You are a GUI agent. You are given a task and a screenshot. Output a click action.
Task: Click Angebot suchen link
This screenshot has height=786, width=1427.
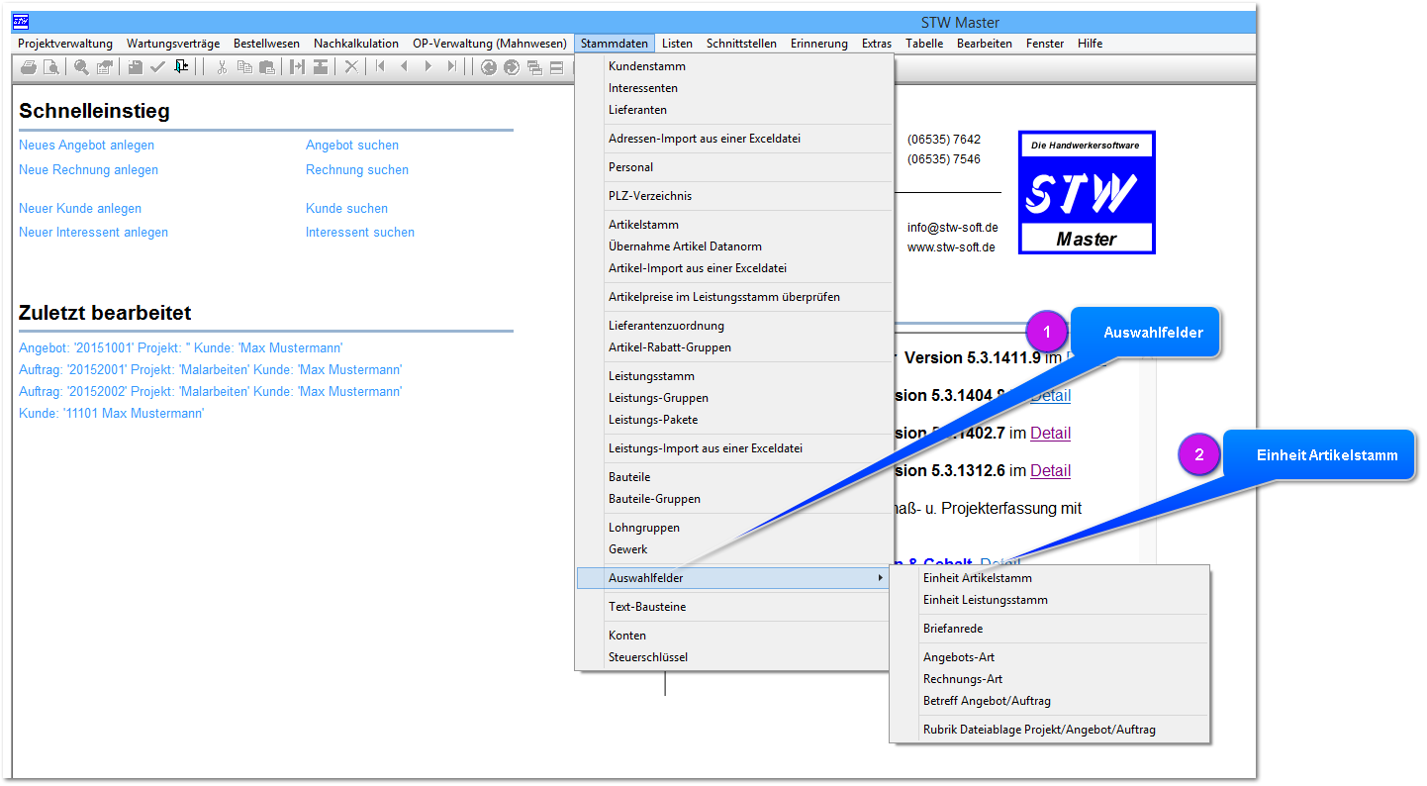tap(352, 146)
